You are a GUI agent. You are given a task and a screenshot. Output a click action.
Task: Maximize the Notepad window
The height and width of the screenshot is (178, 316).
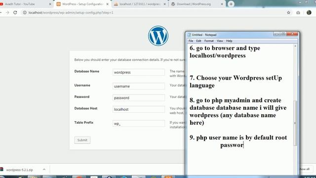point(283,34)
